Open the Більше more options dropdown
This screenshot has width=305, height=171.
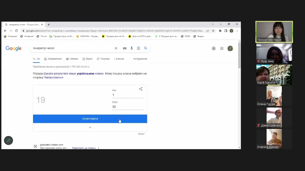pos(119,59)
